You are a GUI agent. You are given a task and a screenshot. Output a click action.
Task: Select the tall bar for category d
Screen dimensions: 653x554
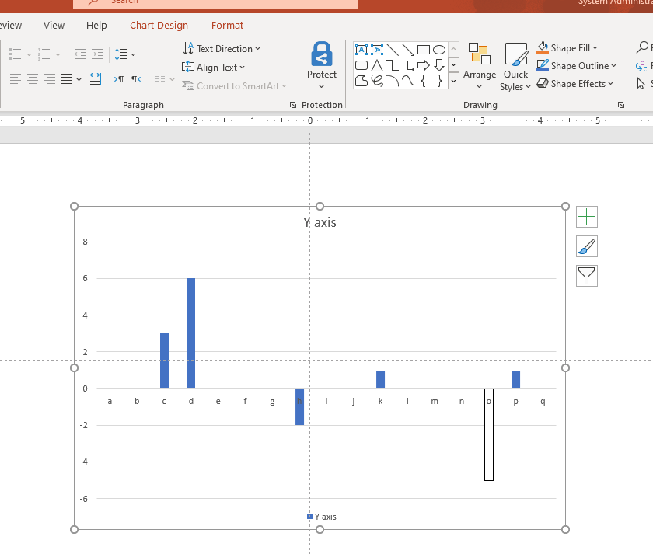pyautogui.click(x=190, y=333)
